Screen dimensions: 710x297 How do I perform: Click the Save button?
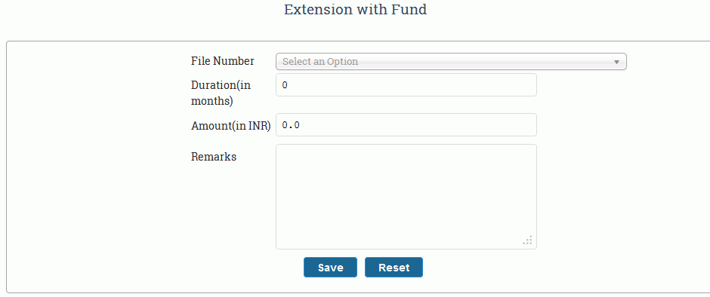(x=330, y=267)
